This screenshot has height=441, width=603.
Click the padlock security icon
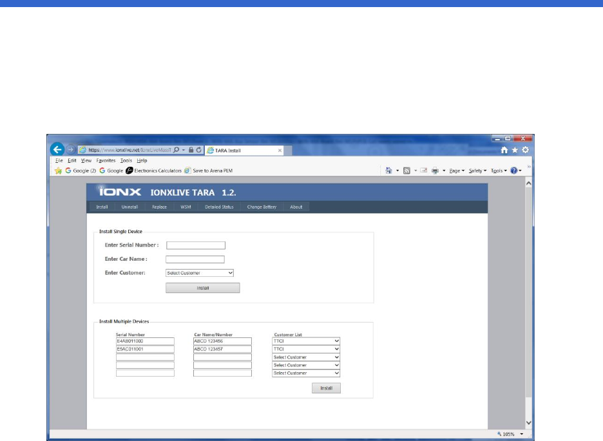click(191, 150)
